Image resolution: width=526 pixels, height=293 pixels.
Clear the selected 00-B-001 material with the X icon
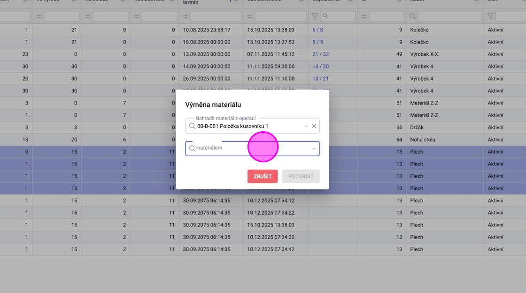(x=314, y=126)
